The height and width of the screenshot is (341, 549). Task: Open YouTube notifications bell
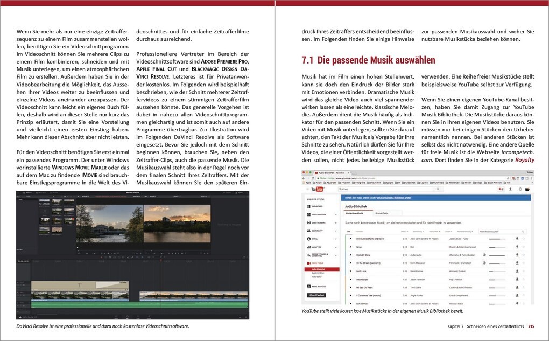(520, 189)
